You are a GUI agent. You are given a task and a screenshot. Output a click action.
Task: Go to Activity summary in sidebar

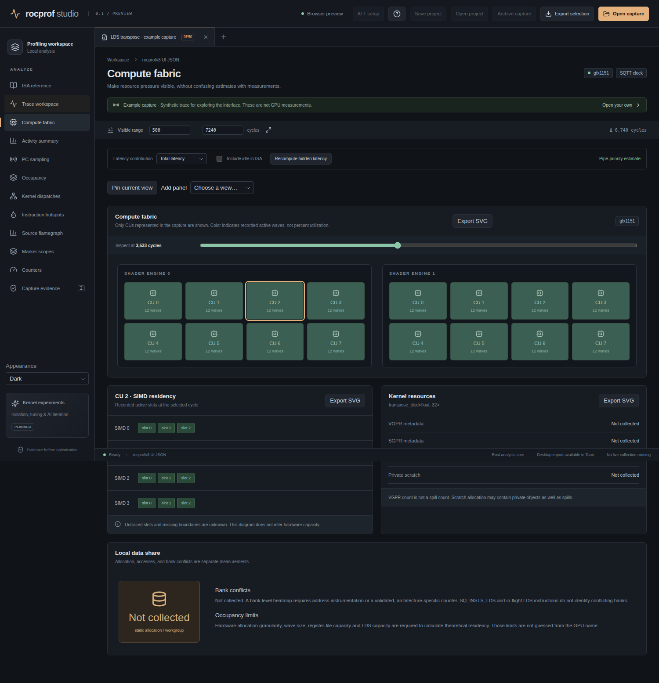pos(47,141)
